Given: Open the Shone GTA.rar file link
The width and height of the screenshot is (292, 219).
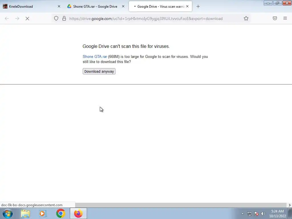Looking at the screenshot, I should 95,57.
